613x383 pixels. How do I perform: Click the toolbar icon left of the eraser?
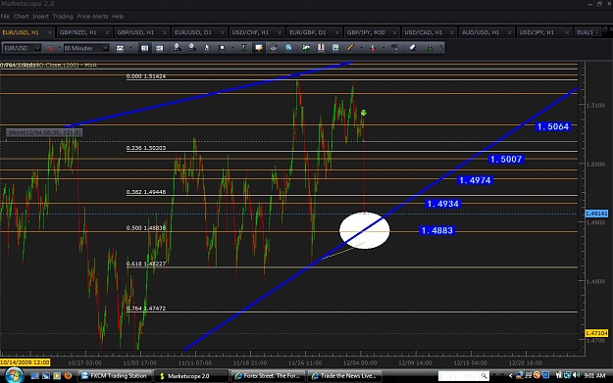coord(395,48)
